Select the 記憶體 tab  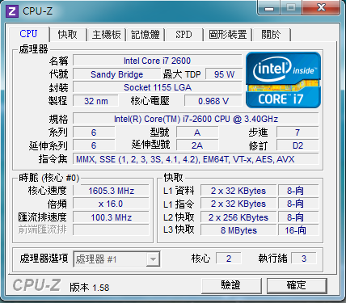[x=146, y=35]
